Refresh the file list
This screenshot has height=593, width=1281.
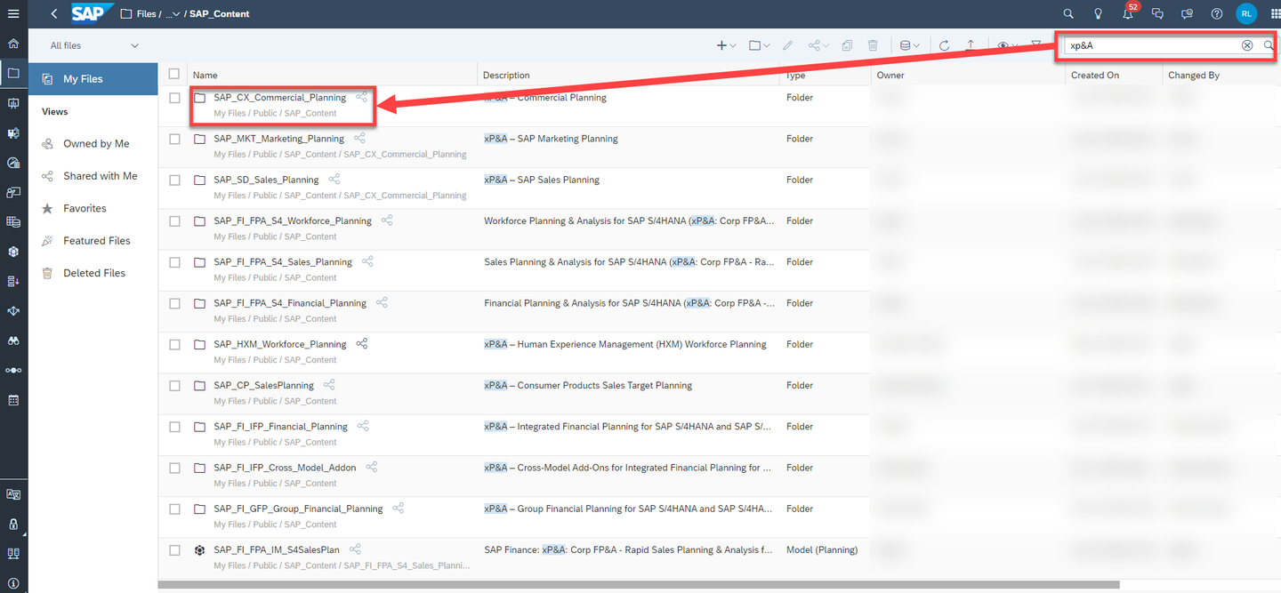[x=944, y=45]
